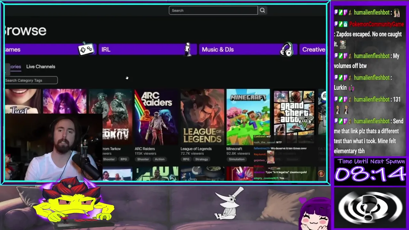Screen dimensions: 409x230
Task: Switch to the Live Channels tab
Action: click(41, 66)
